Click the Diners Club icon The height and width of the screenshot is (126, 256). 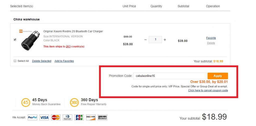pyautogui.click(x=67, y=117)
